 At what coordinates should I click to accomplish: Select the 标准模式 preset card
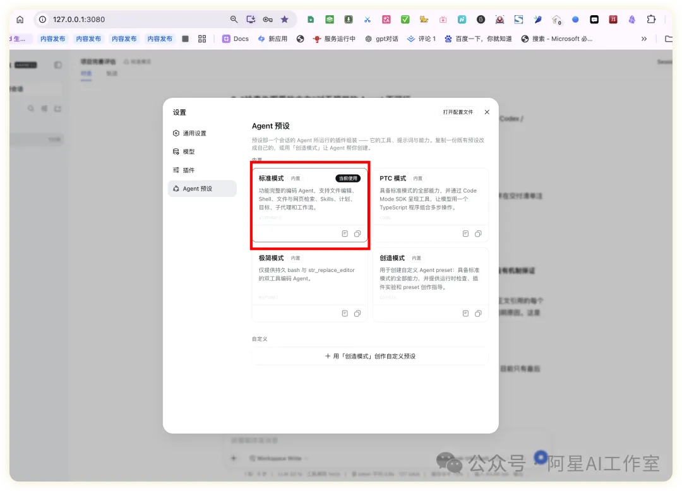tap(309, 204)
